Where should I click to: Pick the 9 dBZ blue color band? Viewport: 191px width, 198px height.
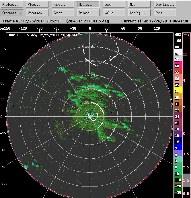point(178,147)
